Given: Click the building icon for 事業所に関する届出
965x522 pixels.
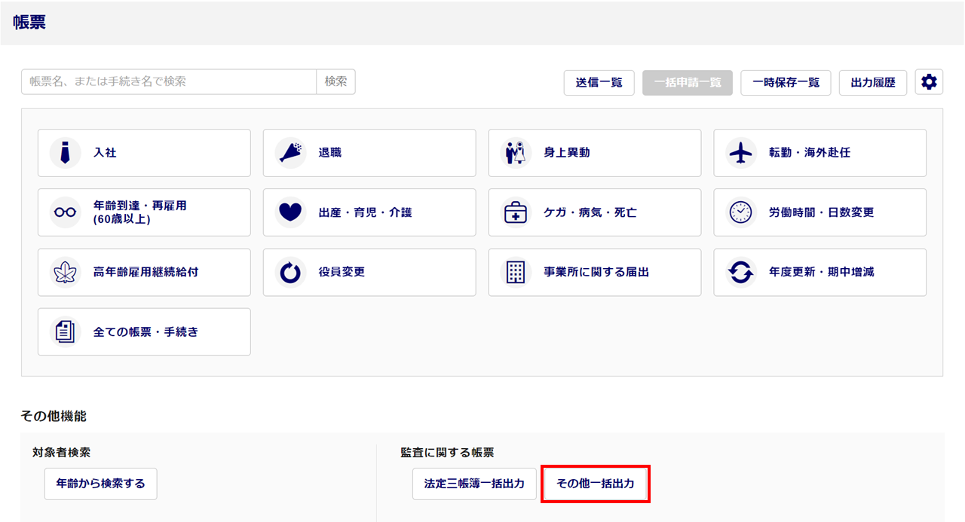Looking at the screenshot, I should (516, 272).
